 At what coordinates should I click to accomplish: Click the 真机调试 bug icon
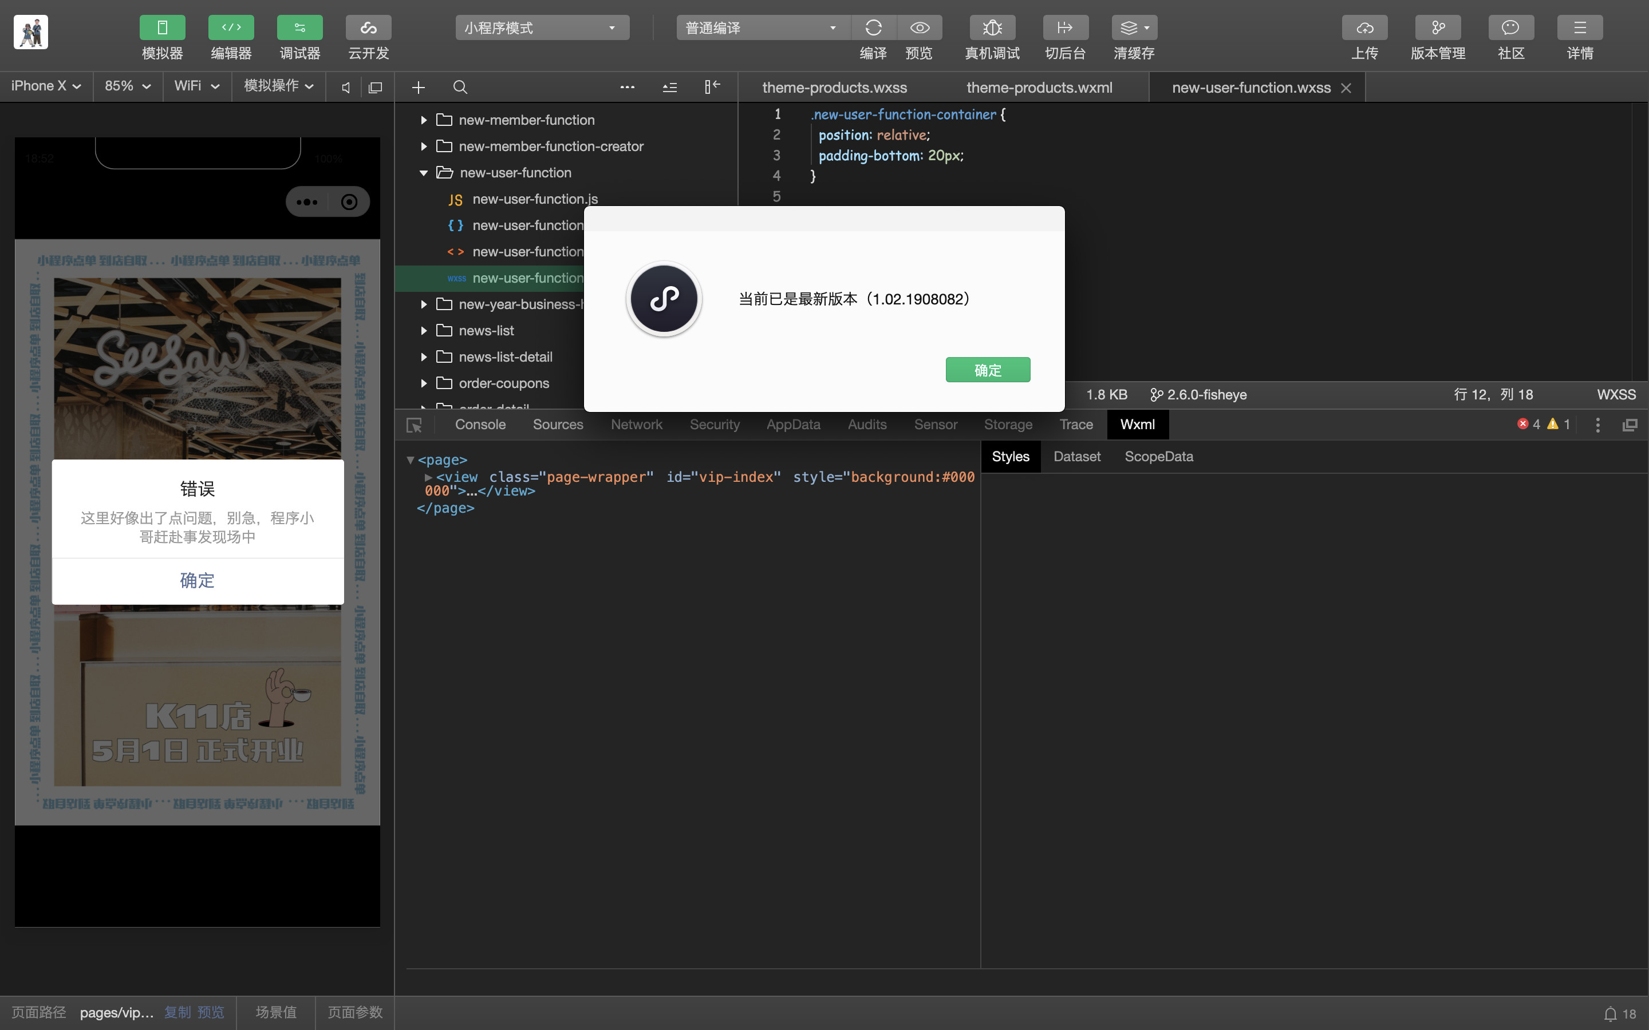point(992,28)
